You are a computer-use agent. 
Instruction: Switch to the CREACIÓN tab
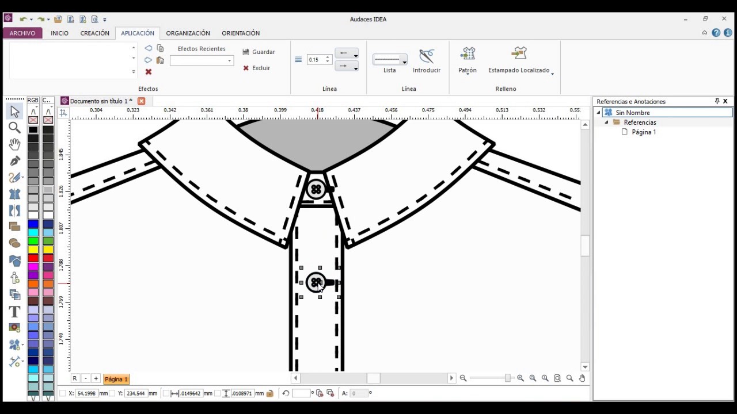point(95,33)
